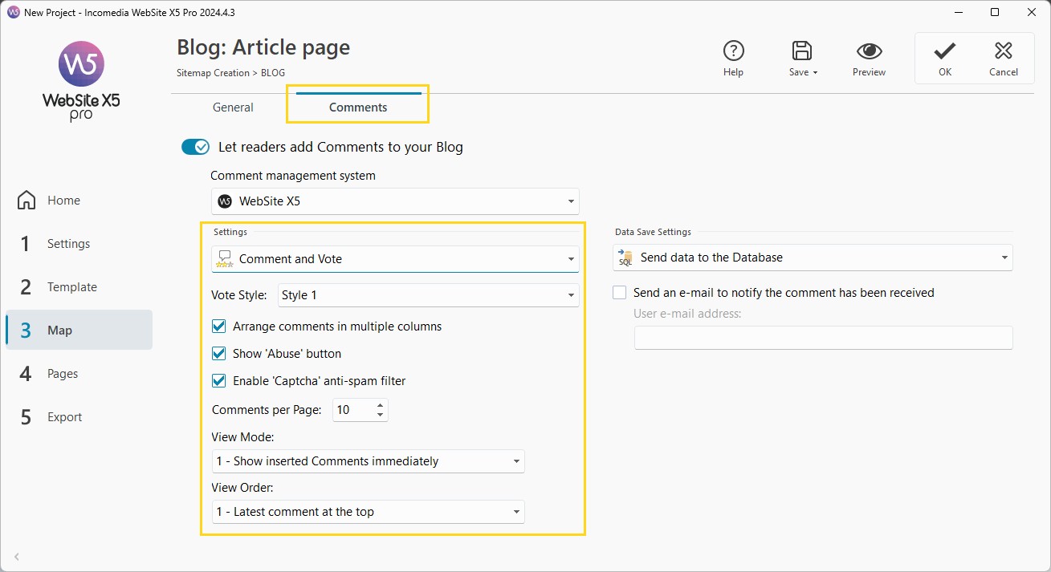Uncheck Show 'Abuse' button checkbox

[x=218, y=354]
